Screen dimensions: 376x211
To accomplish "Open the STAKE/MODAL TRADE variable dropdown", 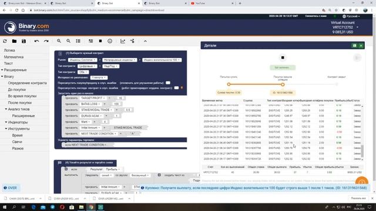I will [x=96, y=110].
